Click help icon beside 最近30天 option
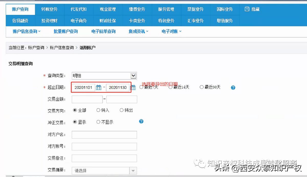Screen dimensions: 307x177 (x=233, y=87)
